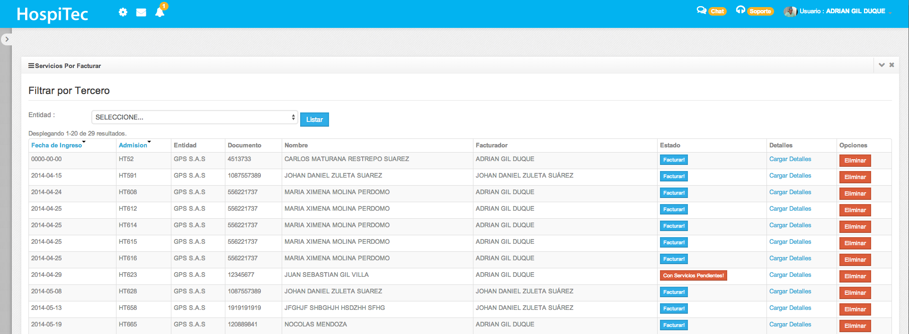Image resolution: width=909 pixels, height=334 pixels.
Task: Click the Soporte headset icon
Action: click(740, 10)
